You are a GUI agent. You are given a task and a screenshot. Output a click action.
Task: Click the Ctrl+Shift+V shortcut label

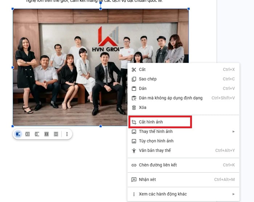[x=223, y=98]
